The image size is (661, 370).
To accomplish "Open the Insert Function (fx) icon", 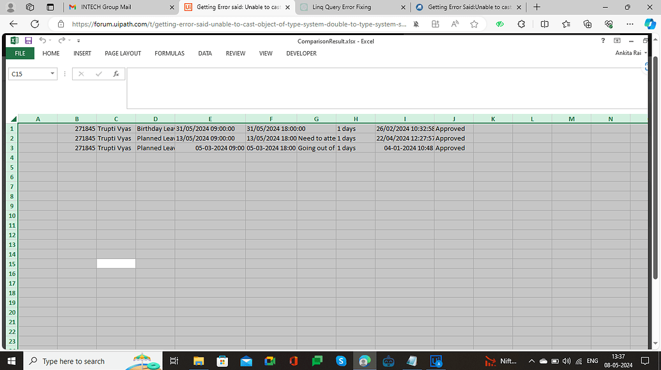I will coord(116,73).
